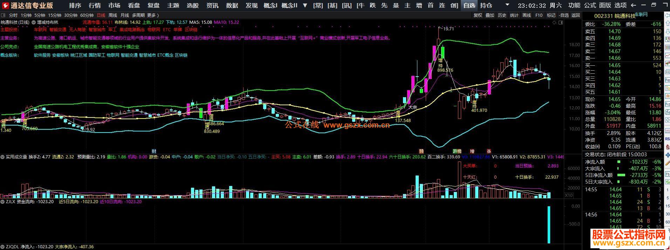Toggle the info panel icon beside the diamond

[x=561, y=22]
